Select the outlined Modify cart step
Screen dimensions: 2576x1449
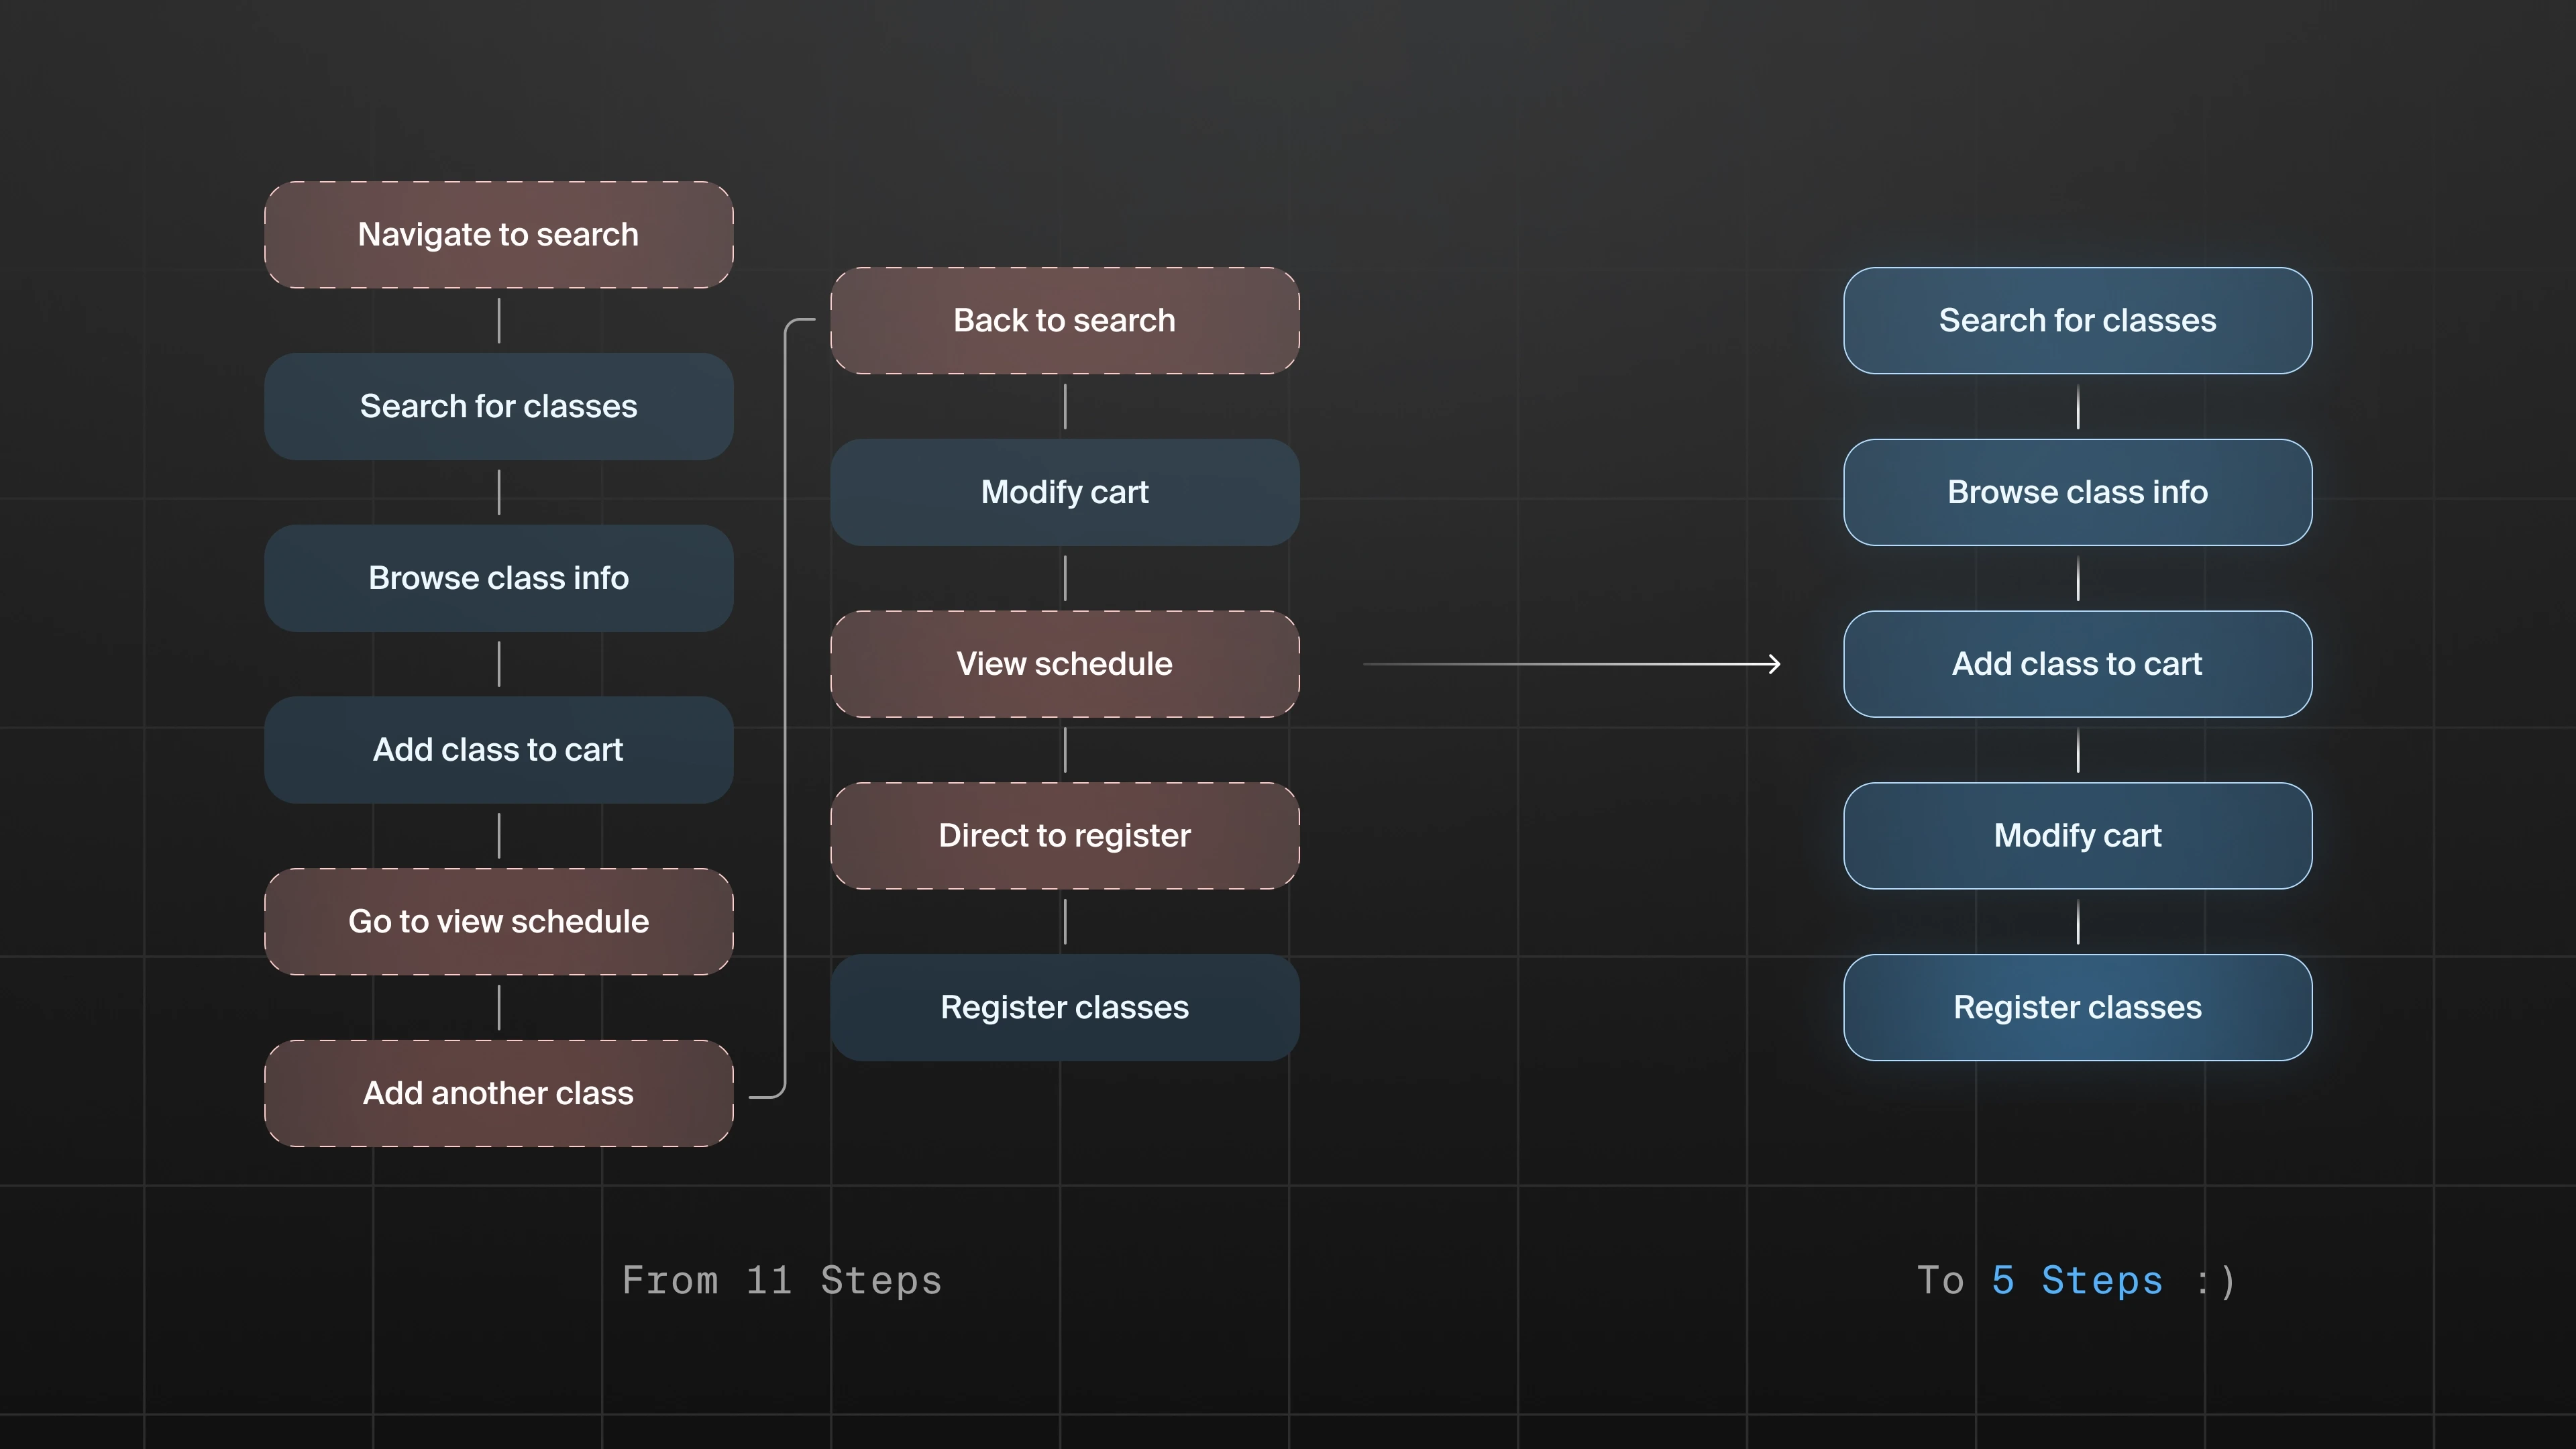[2077, 836]
